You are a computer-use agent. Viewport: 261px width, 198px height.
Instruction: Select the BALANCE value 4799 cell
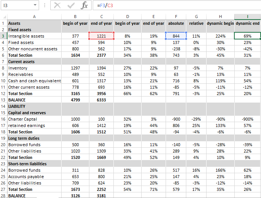(x=75, y=100)
